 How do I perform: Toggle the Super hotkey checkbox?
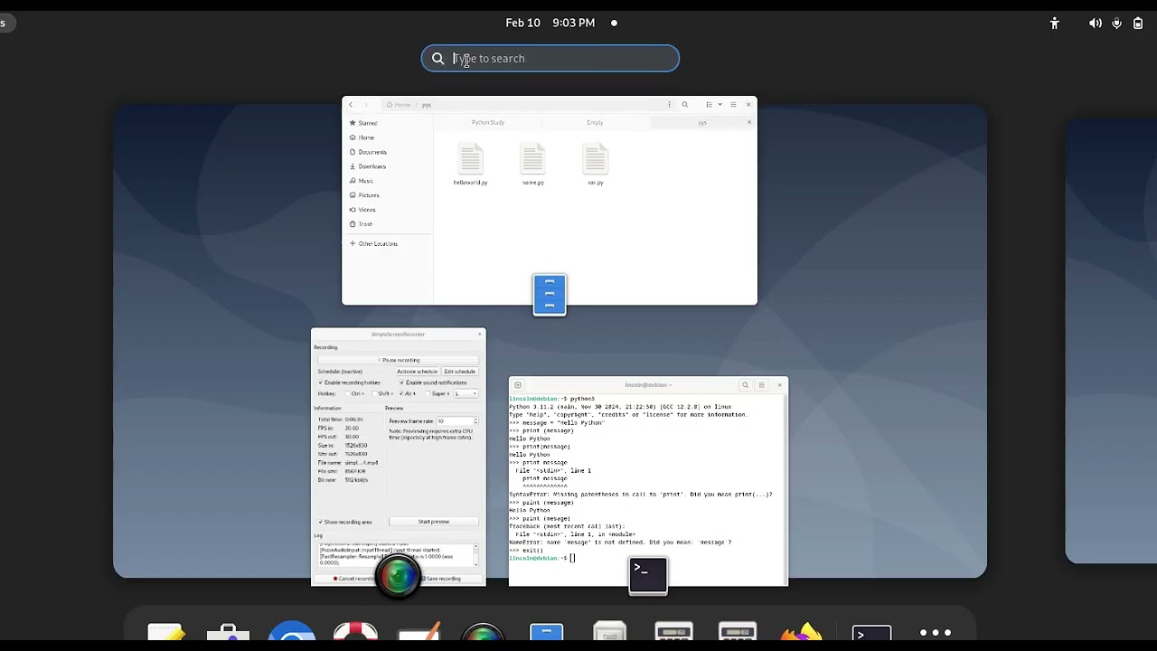[437, 393]
